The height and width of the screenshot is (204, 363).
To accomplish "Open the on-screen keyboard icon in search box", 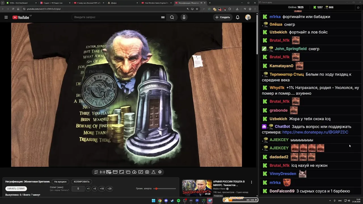I will pos(163,17).
